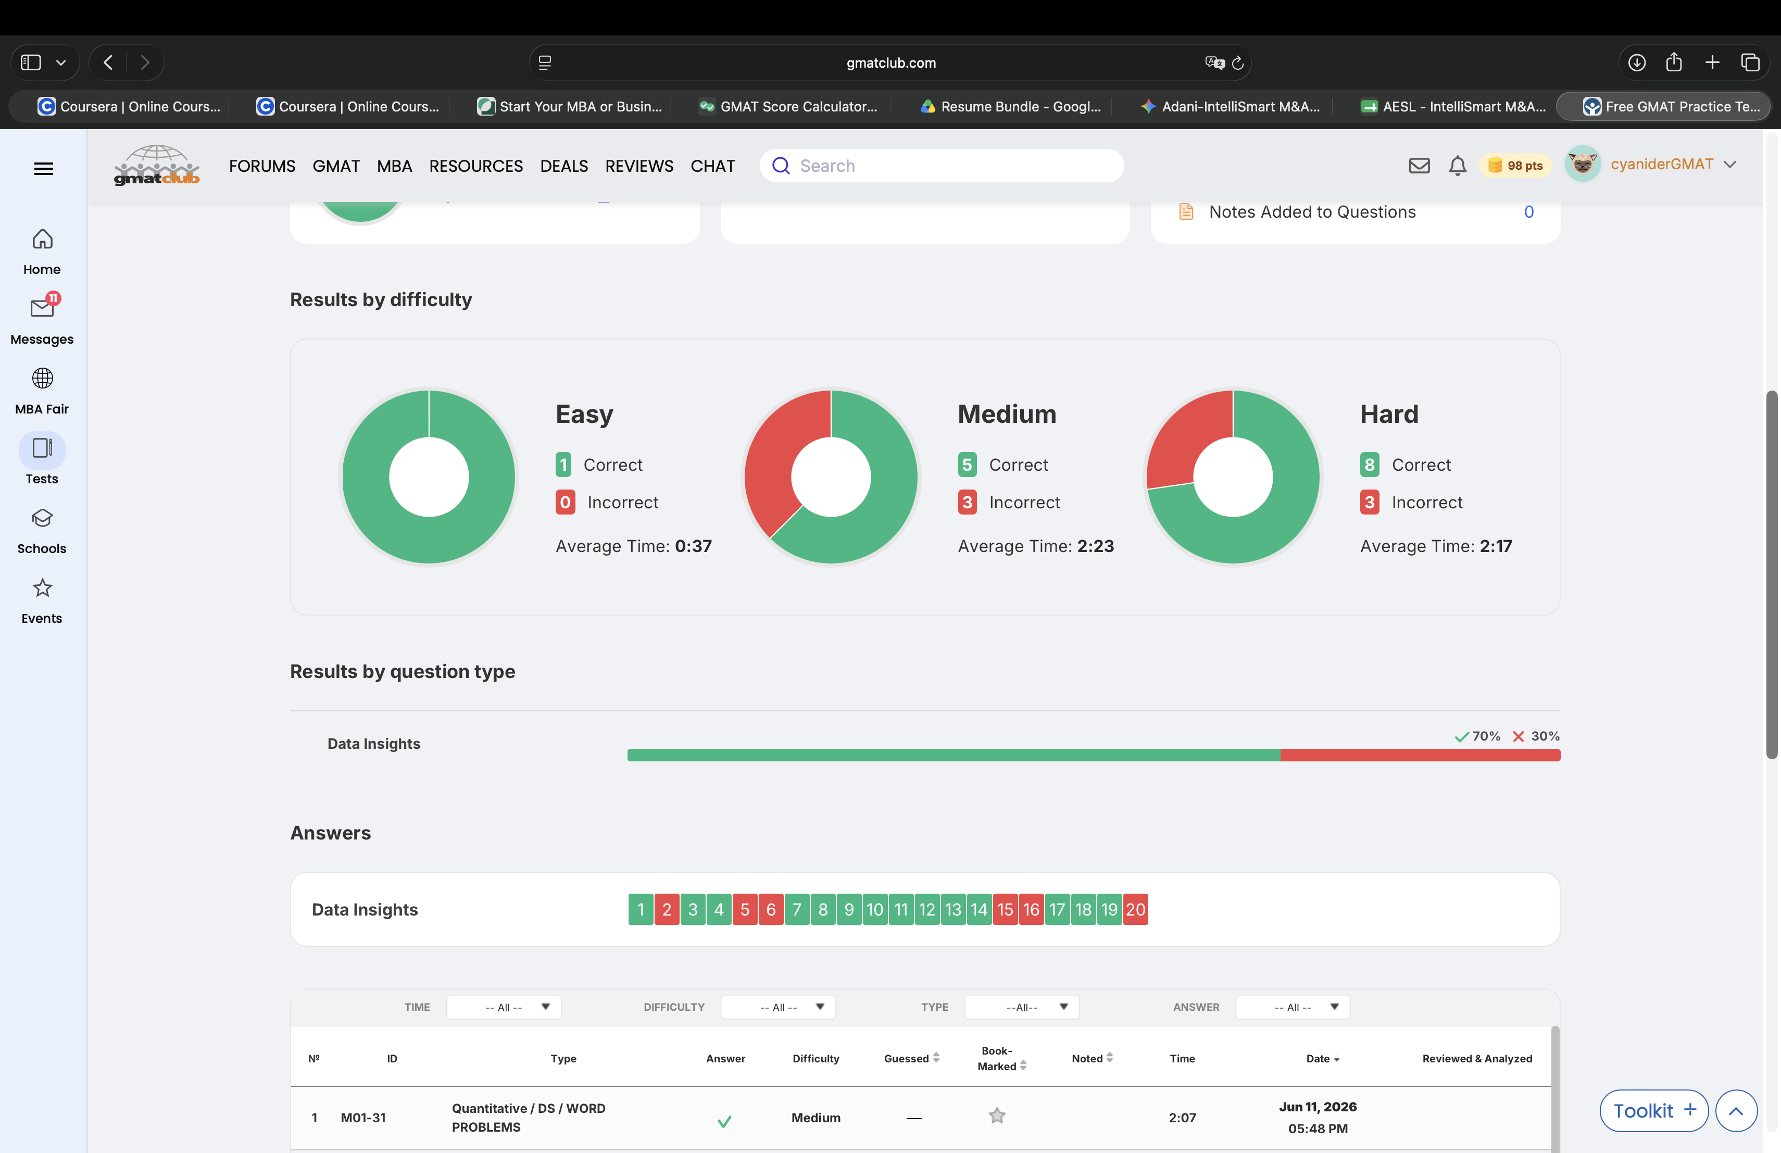Click the Toolkit button
This screenshot has width=1781, height=1153.
[1654, 1111]
